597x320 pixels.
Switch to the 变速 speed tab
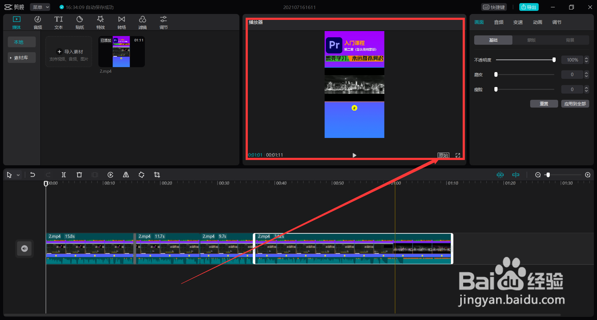pyautogui.click(x=518, y=22)
